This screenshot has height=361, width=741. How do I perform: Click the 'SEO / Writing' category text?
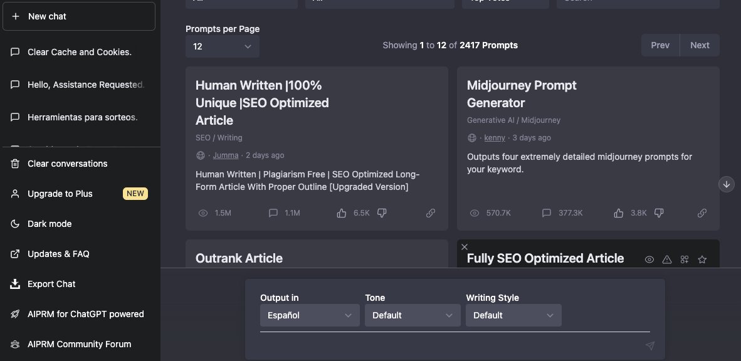tap(219, 138)
